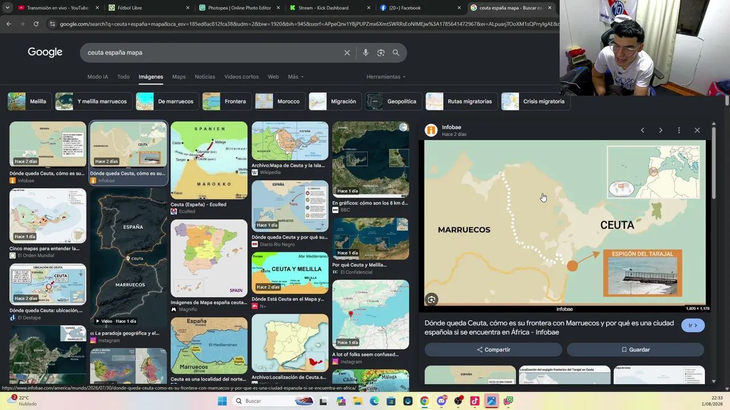Filter images by the Rutas migratorias chip
The height and width of the screenshot is (410, 730).
(x=461, y=101)
